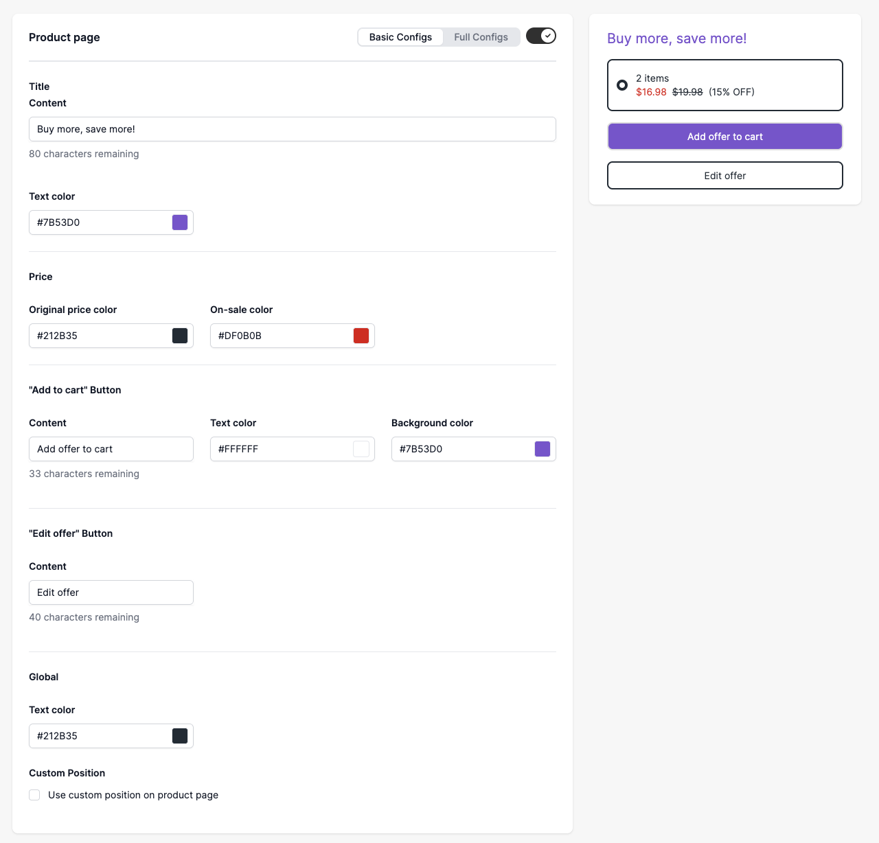Focus the Title content input field
The width and height of the screenshot is (879, 843).
(x=293, y=129)
